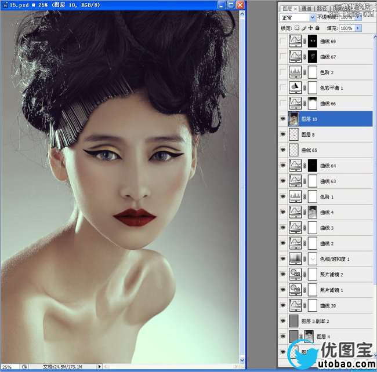
Task: Hide the 图层 10 layer
Action: [x=283, y=119]
